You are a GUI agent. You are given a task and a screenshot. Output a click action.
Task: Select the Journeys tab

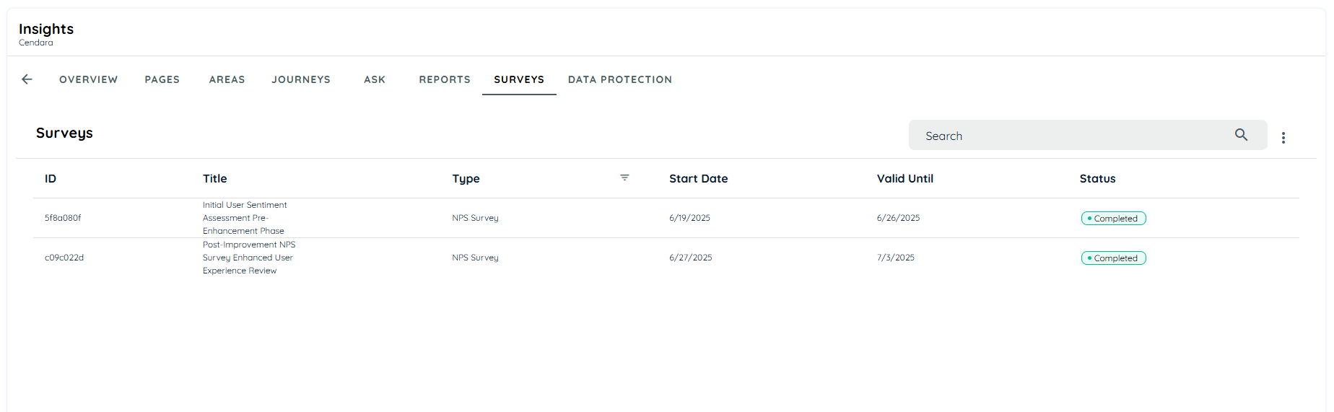pyautogui.click(x=301, y=79)
